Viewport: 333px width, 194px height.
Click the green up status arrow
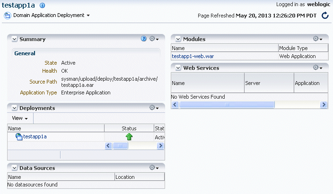point(129,136)
